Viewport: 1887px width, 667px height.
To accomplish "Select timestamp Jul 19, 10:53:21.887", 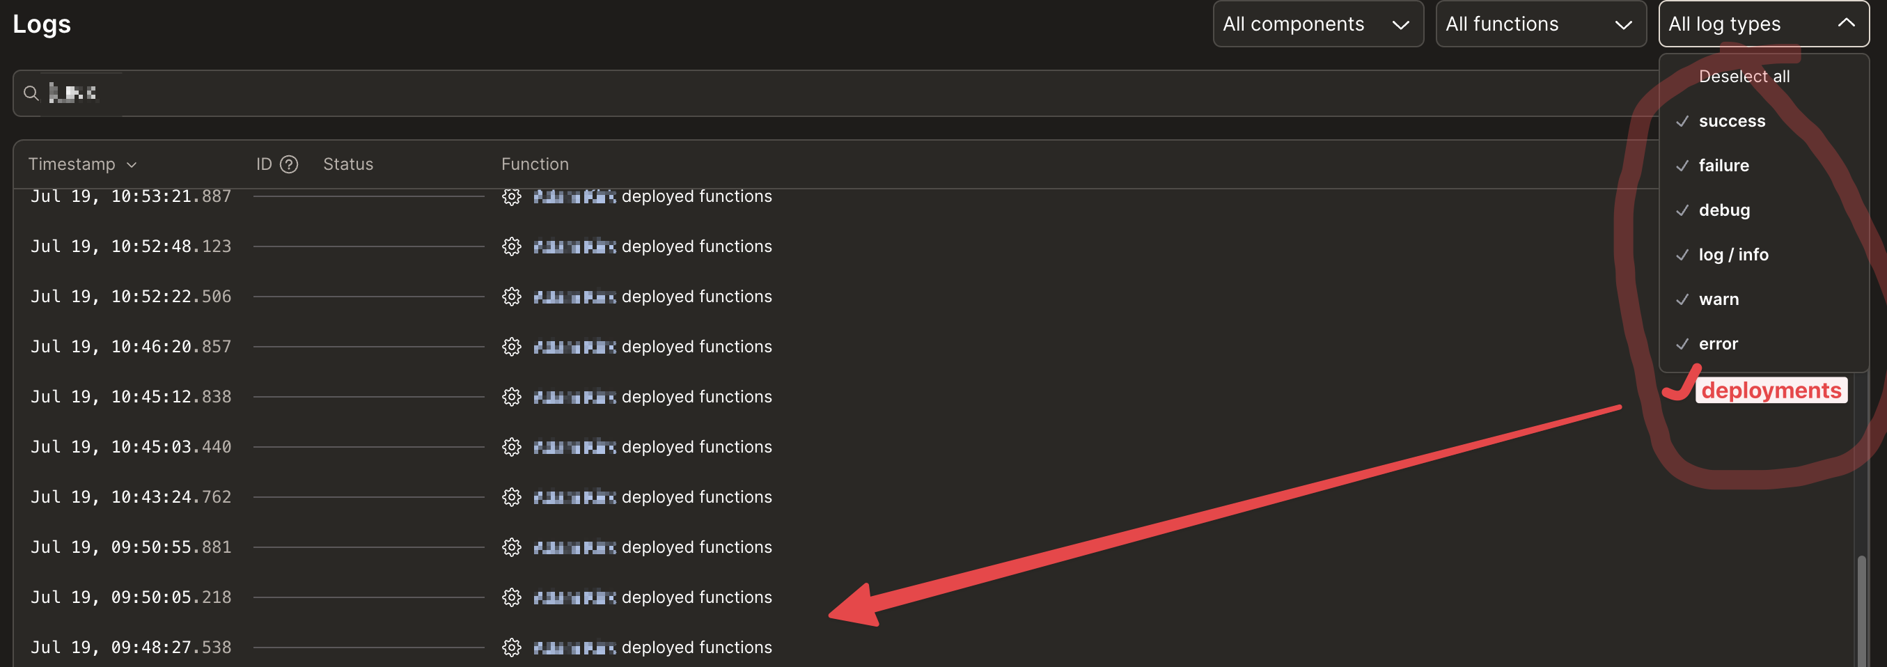I will pyautogui.click(x=131, y=196).
